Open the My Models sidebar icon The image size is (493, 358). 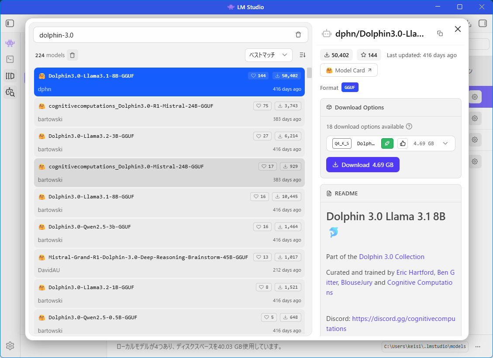[x=10, y=76]
